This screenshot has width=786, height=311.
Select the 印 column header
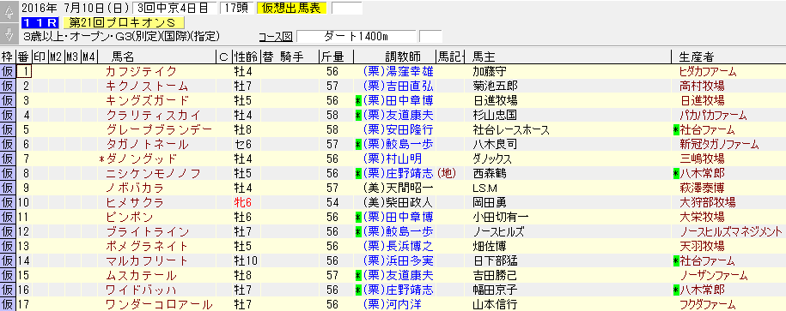point(40,57)
